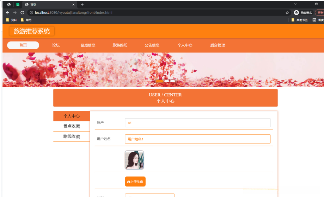Select the second carousel indicator dot
The width and height of the screenshot is (324, 197).
(x=166, y=81)
